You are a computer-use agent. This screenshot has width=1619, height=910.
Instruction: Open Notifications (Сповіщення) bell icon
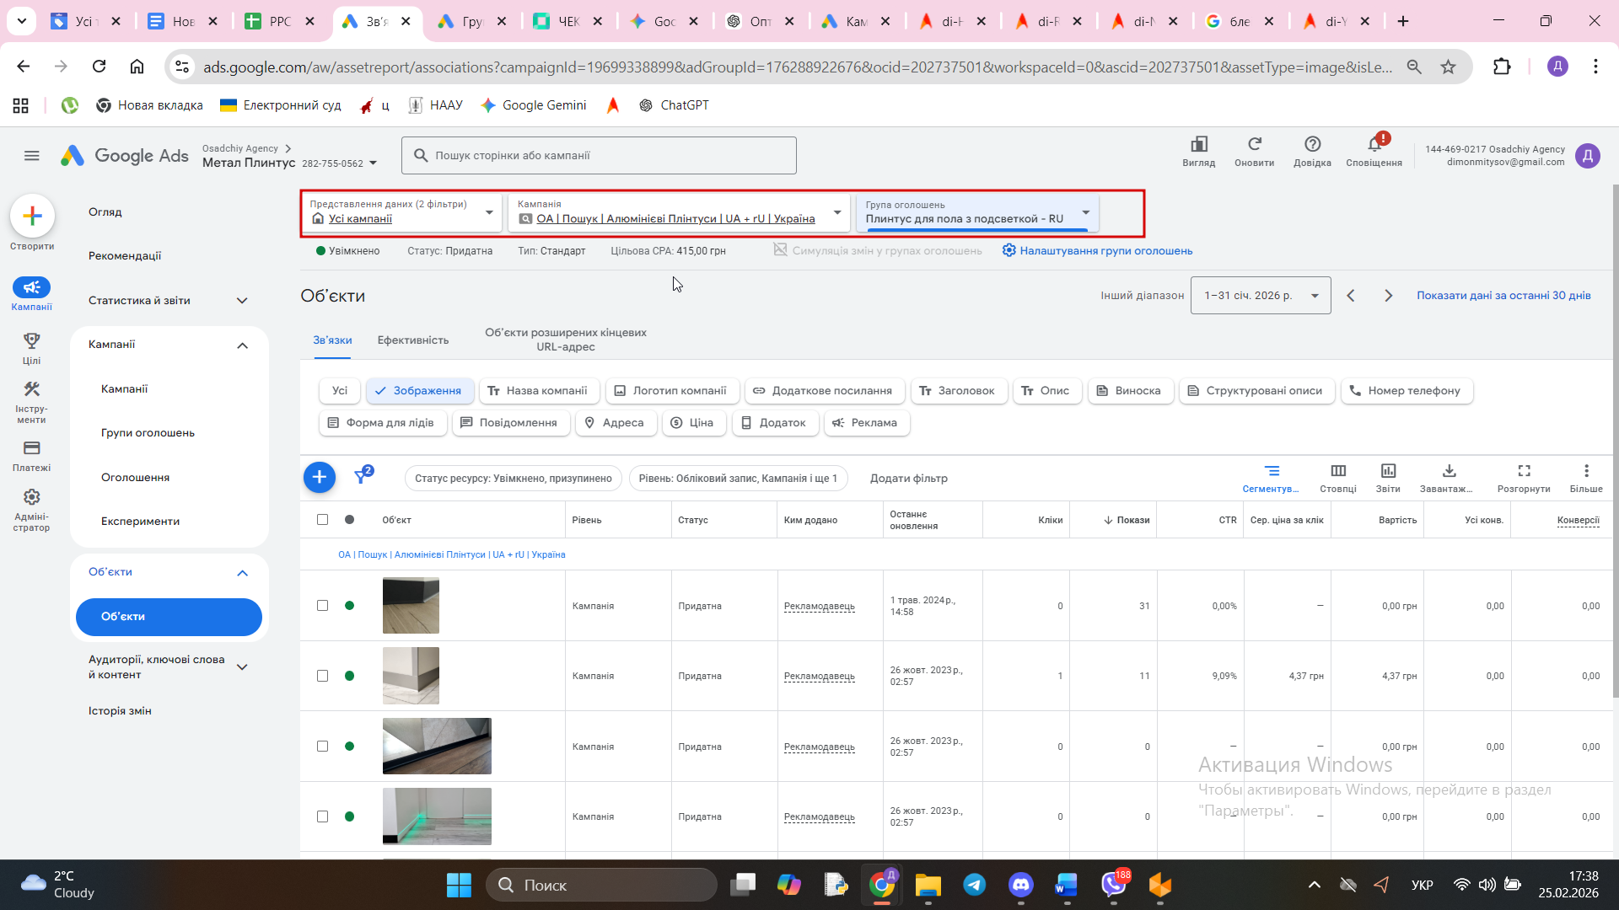1374,145
